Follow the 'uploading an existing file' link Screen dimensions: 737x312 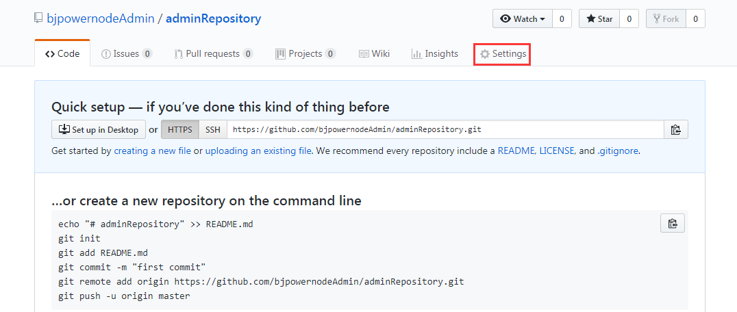(x=258, y=151)
